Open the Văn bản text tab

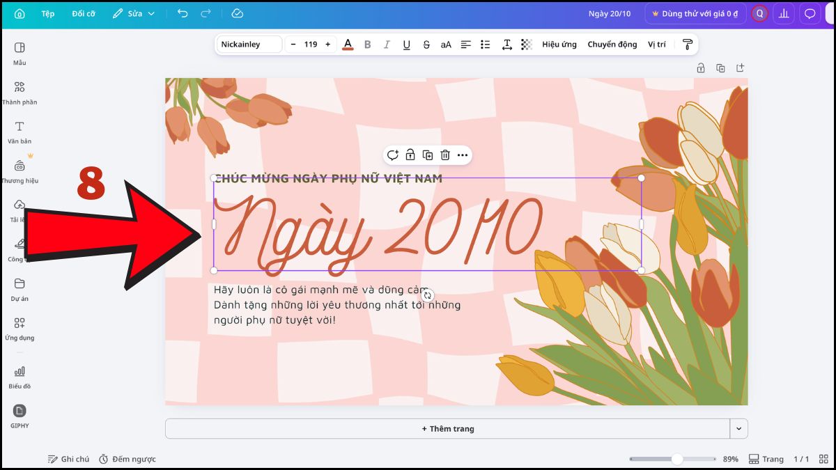point(20,132)
